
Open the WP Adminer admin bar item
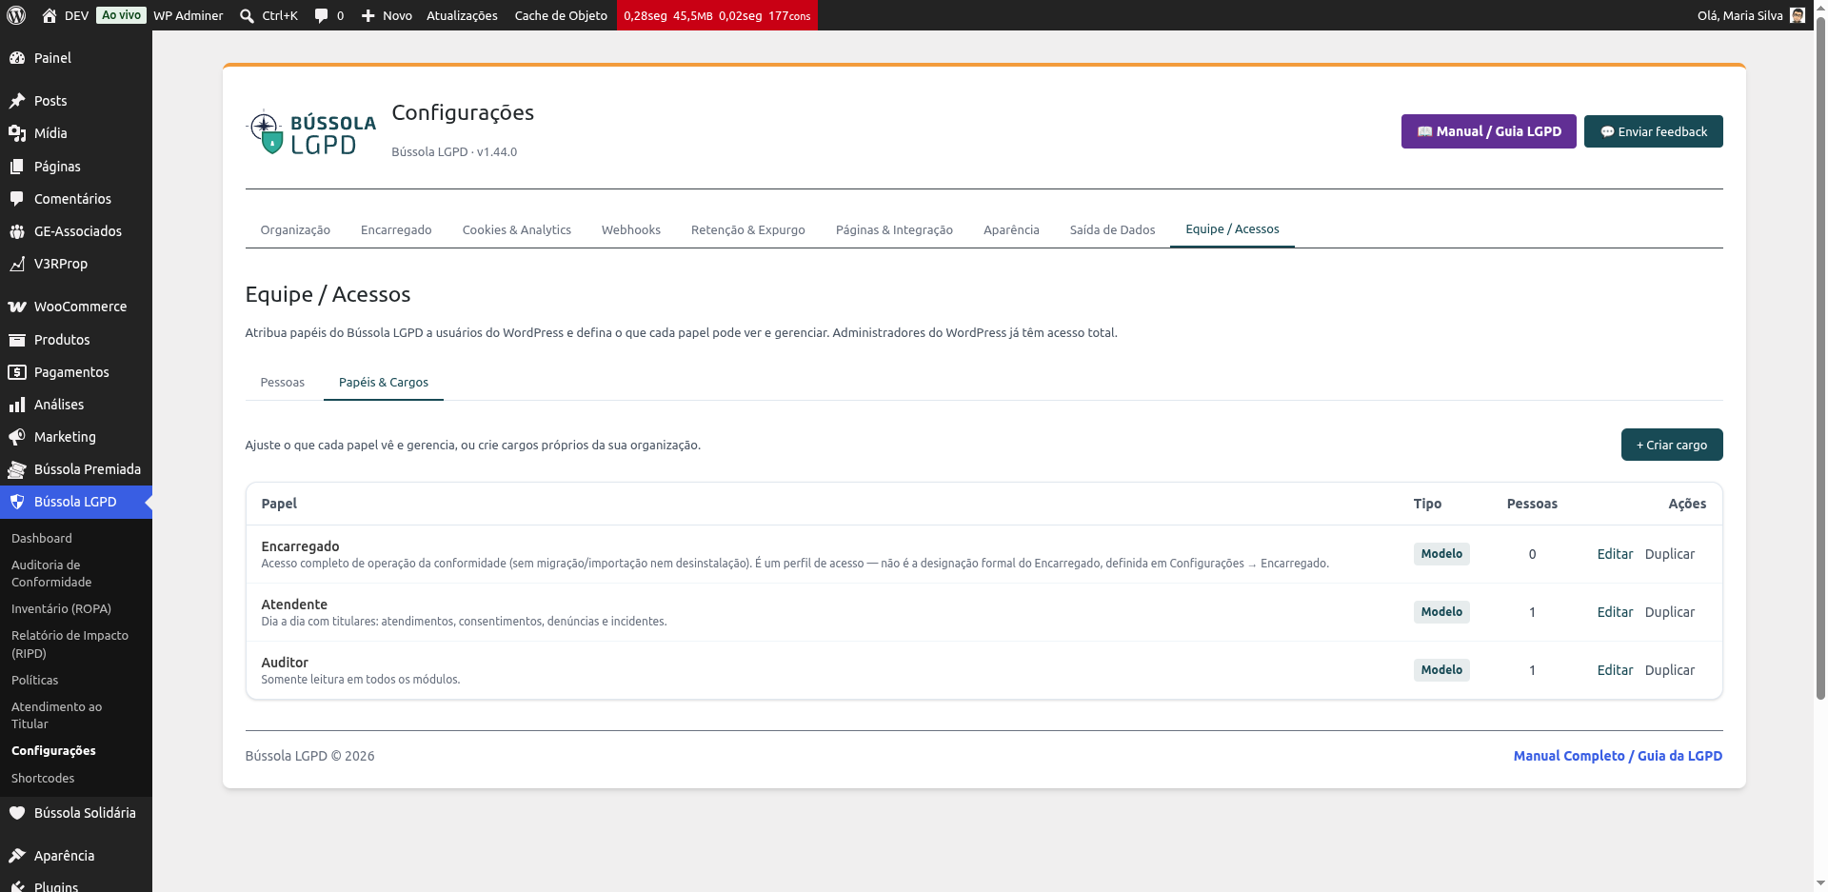(189, 15)
